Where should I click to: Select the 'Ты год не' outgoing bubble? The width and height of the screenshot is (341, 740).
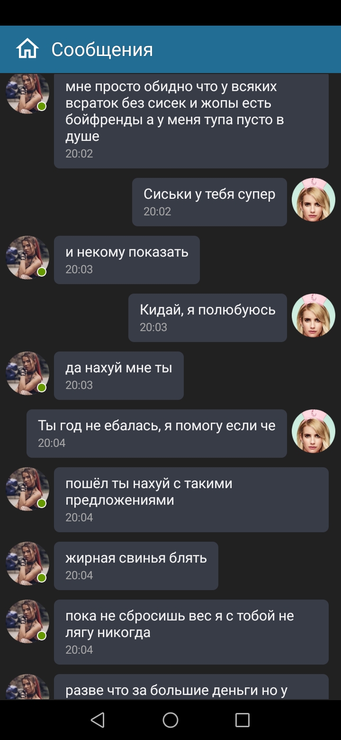click(157, 434)
